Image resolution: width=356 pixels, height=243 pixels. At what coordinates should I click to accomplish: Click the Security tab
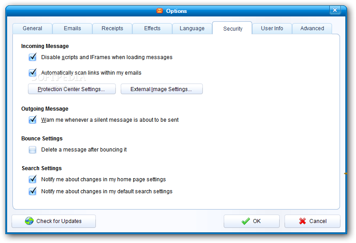point(233,28)
